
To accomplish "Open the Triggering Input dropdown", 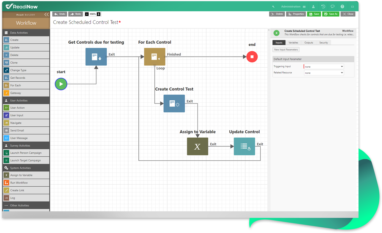I will point(324,67).
